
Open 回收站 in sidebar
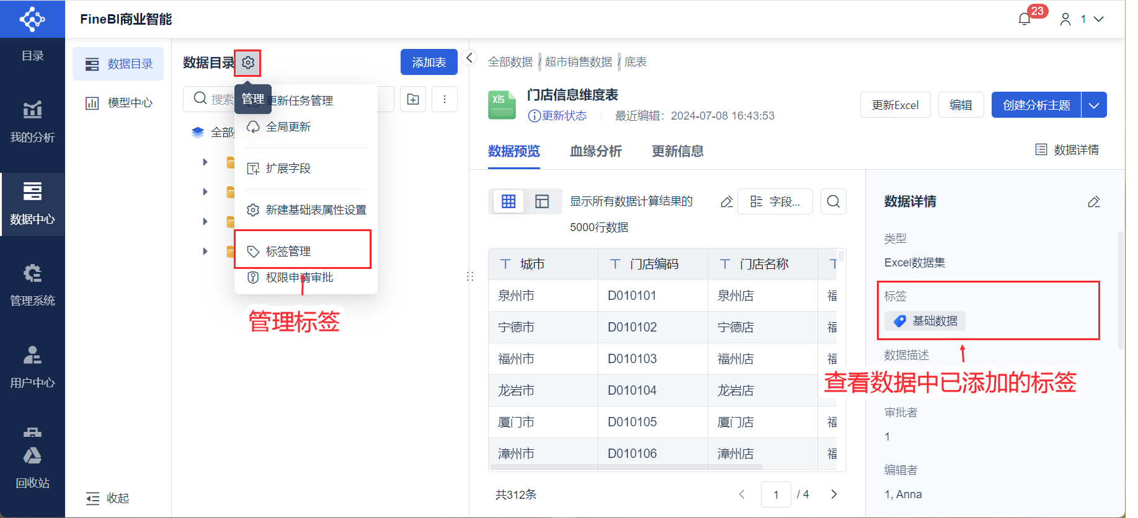pos(32,467)
